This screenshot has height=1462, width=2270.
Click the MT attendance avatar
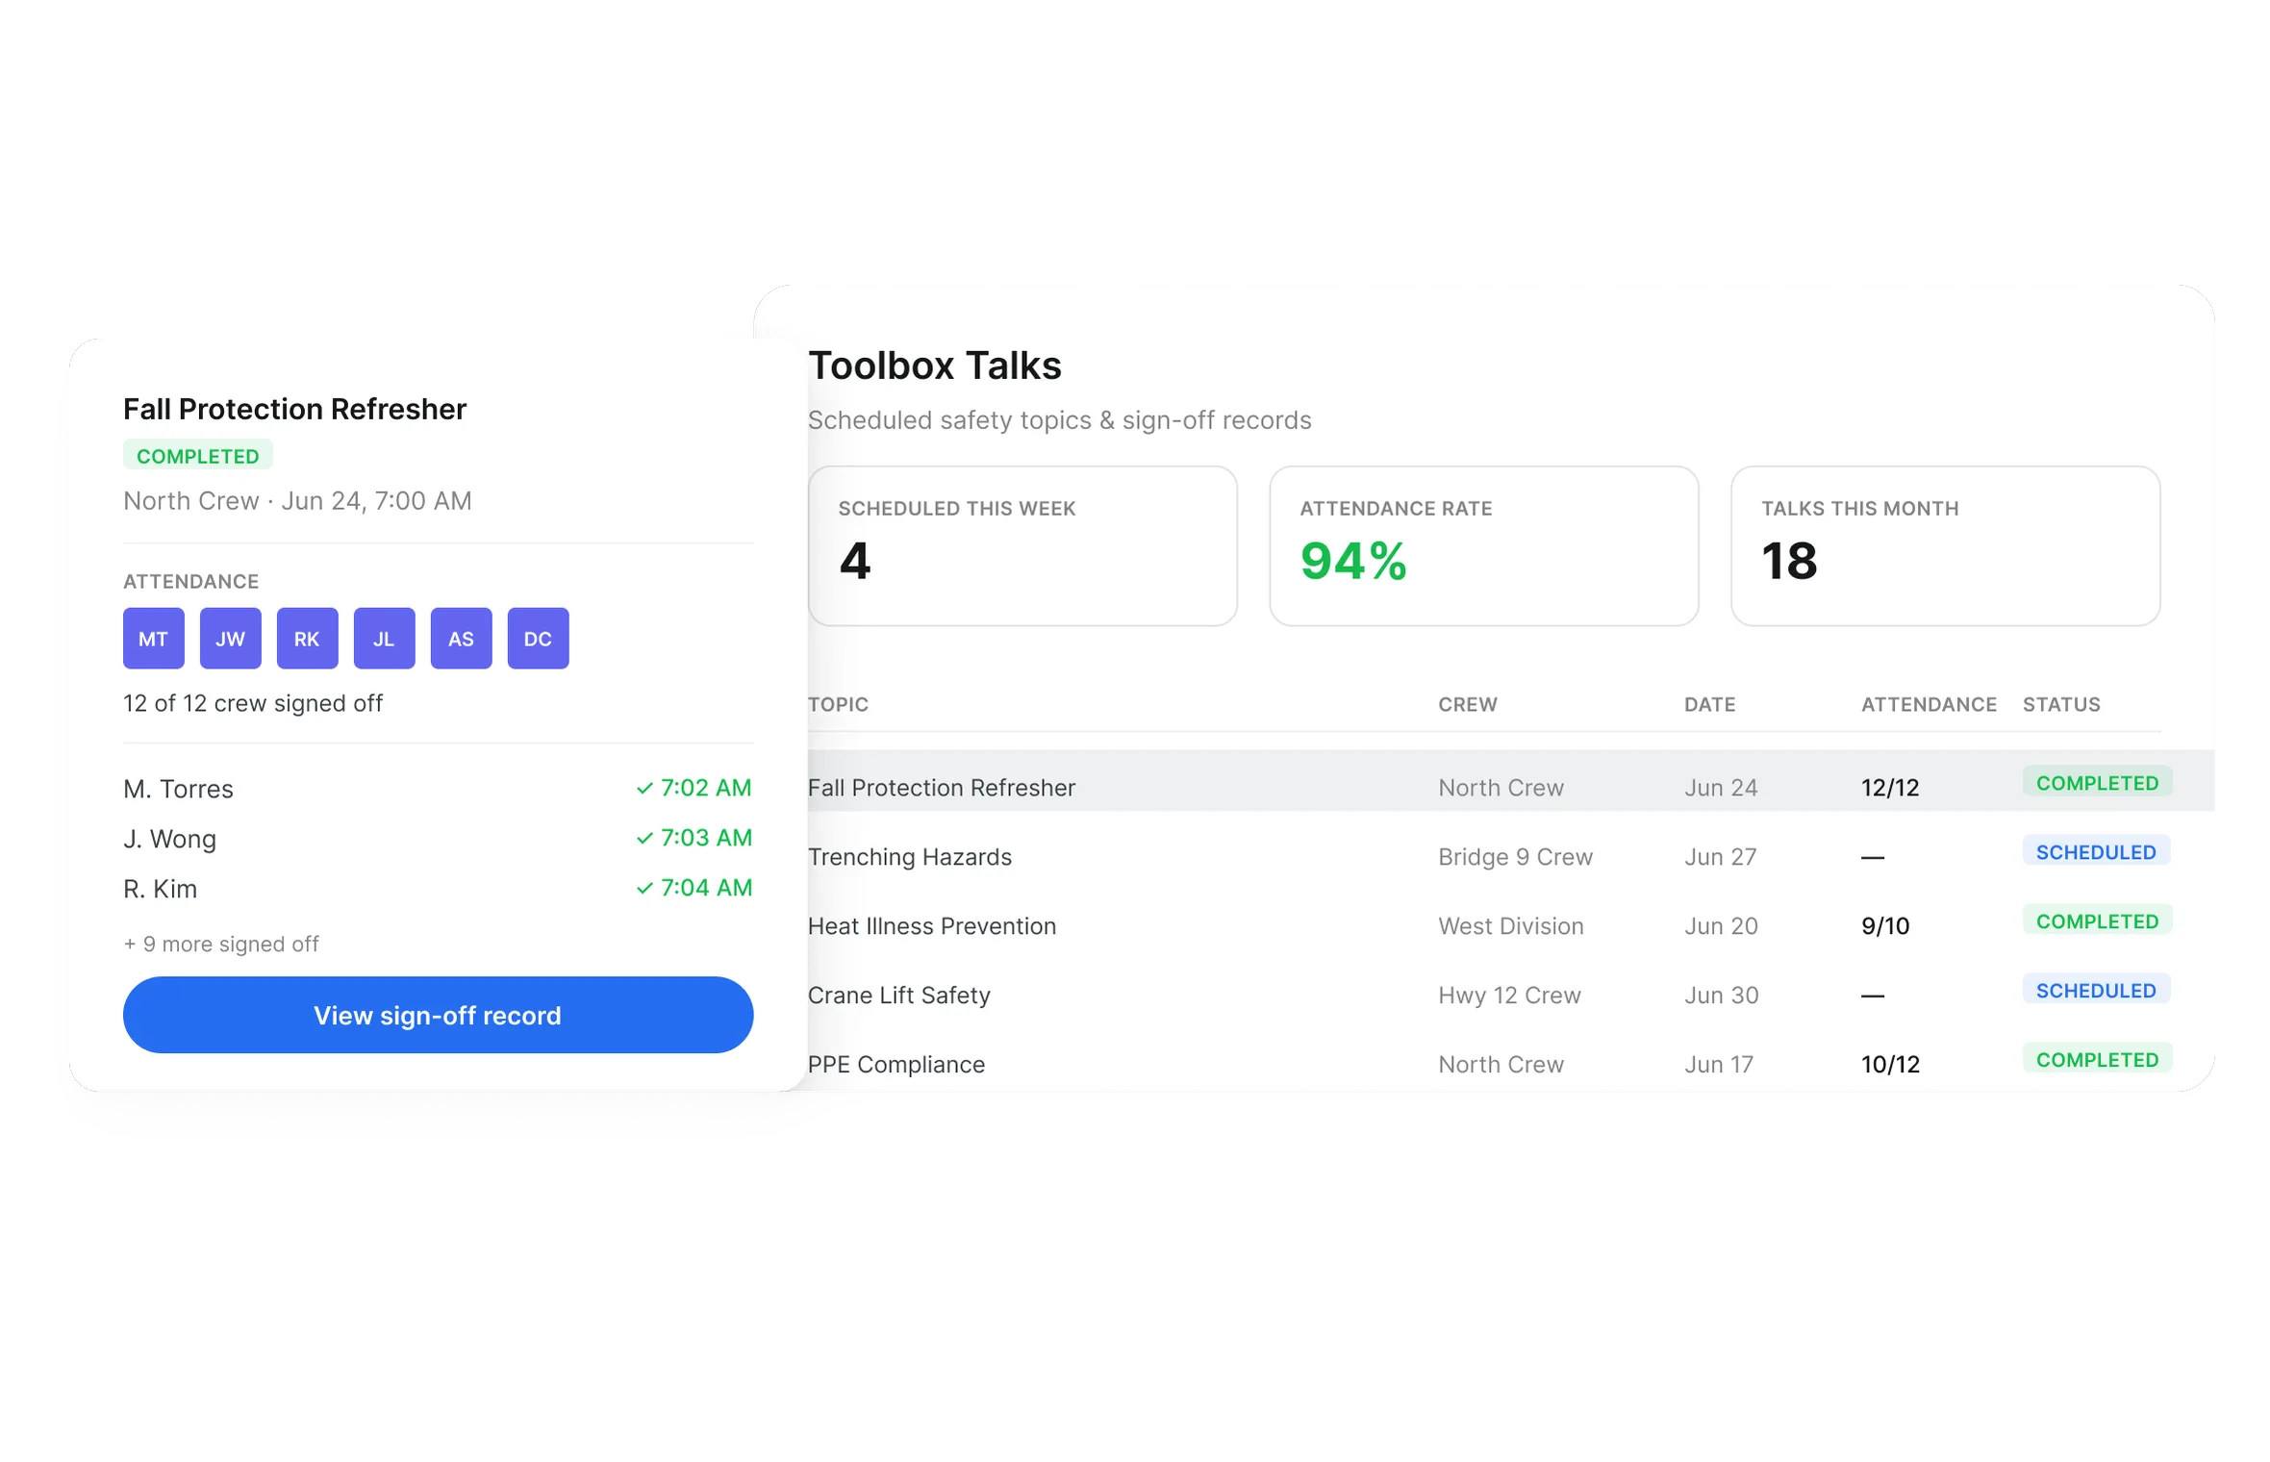tap(154, 638)
